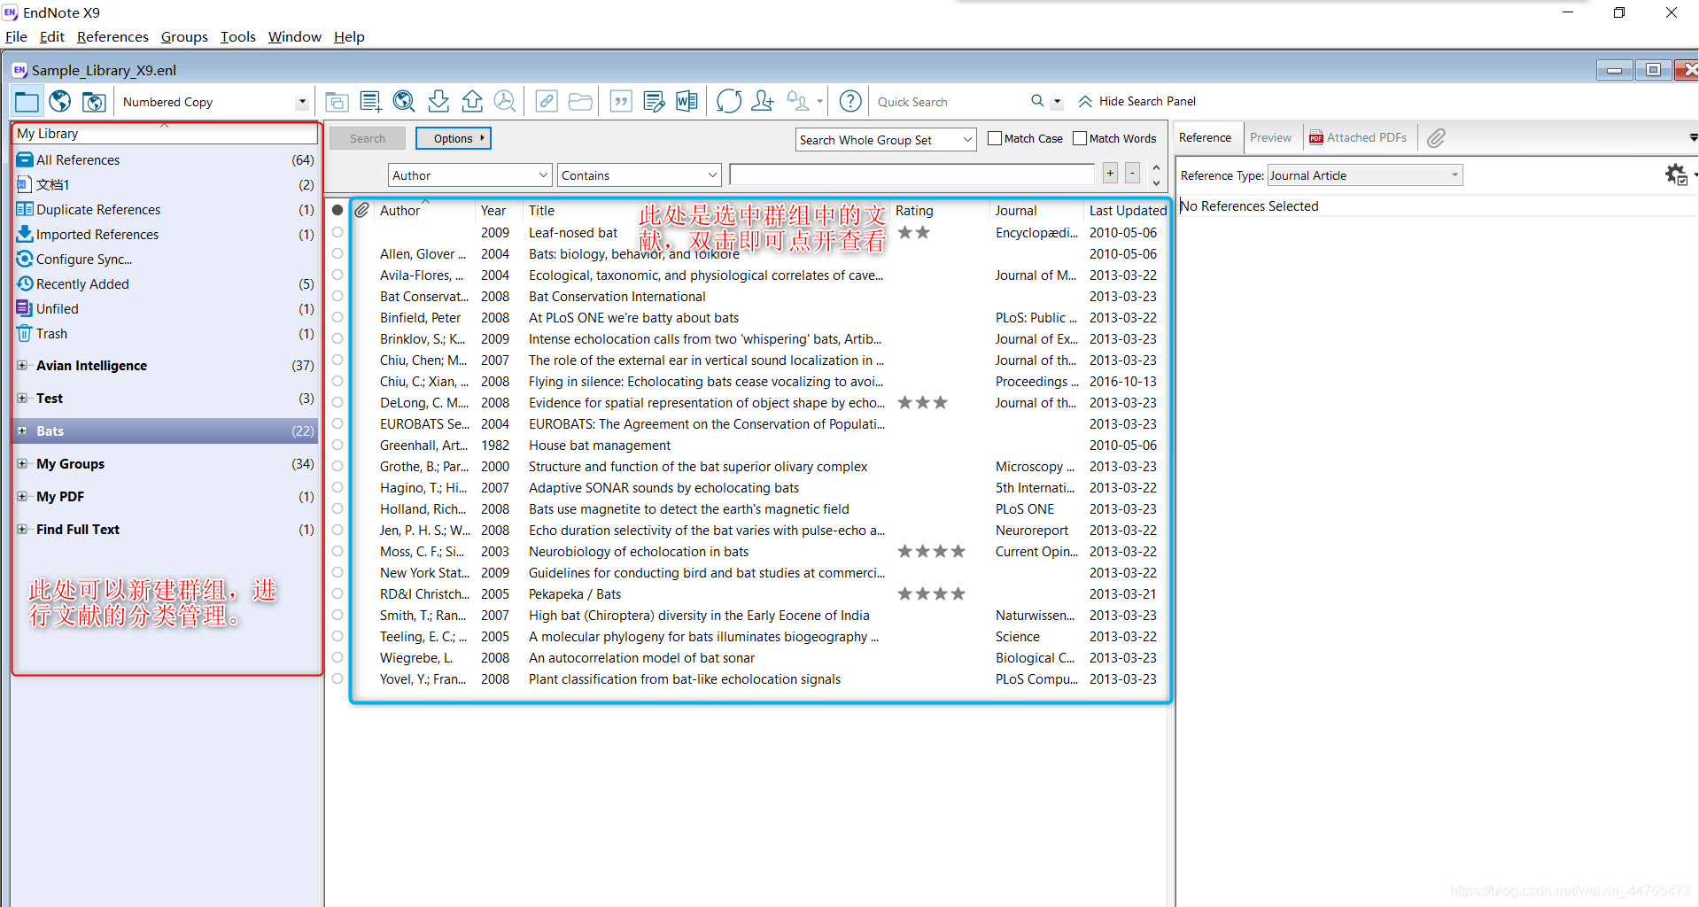This screenshot has height=907, width=1699.
Task: Click the Share Library icon
Action: [x=763, y=102]
